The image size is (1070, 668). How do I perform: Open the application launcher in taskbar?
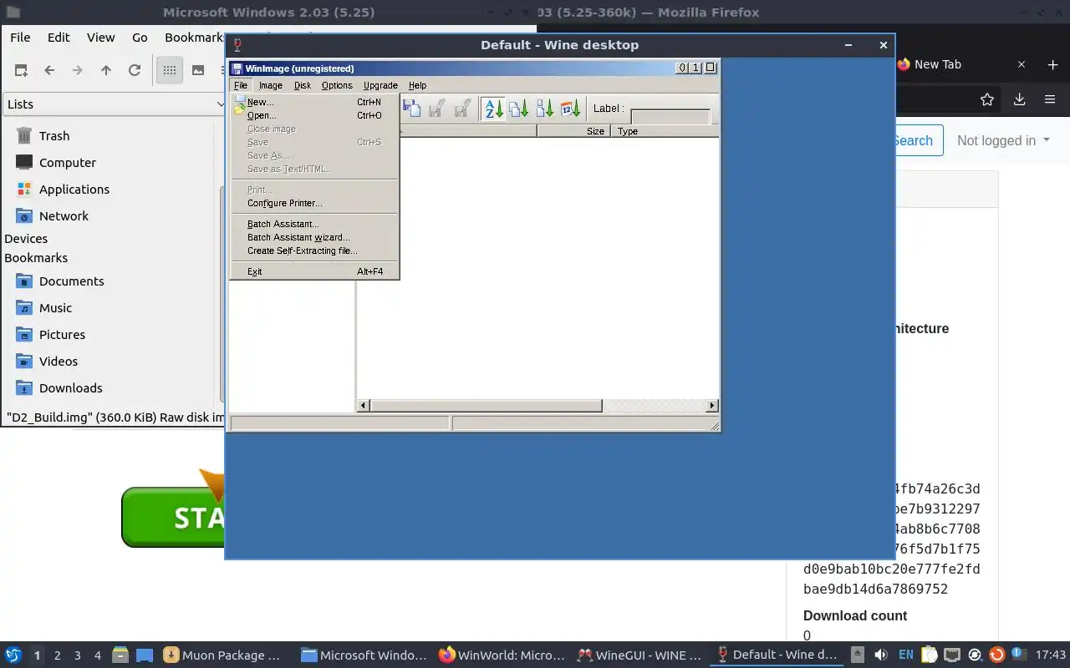pyautogui.click(x=13, y=655)
